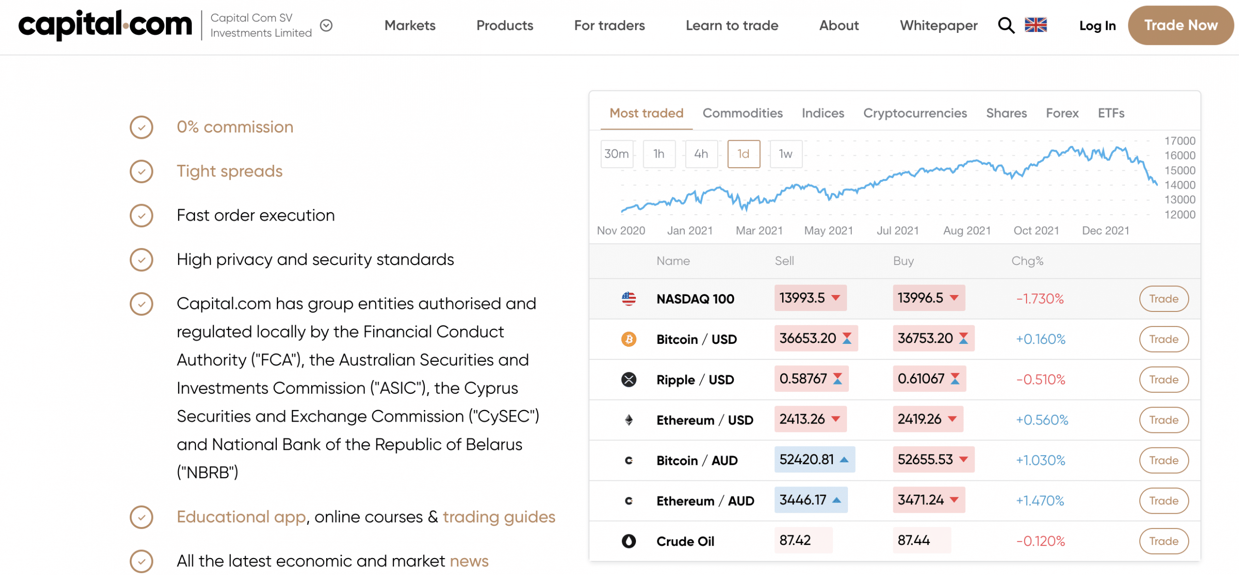Open the news link
Viewport: 1239px width, 575px height.
(x=469, y=561)
